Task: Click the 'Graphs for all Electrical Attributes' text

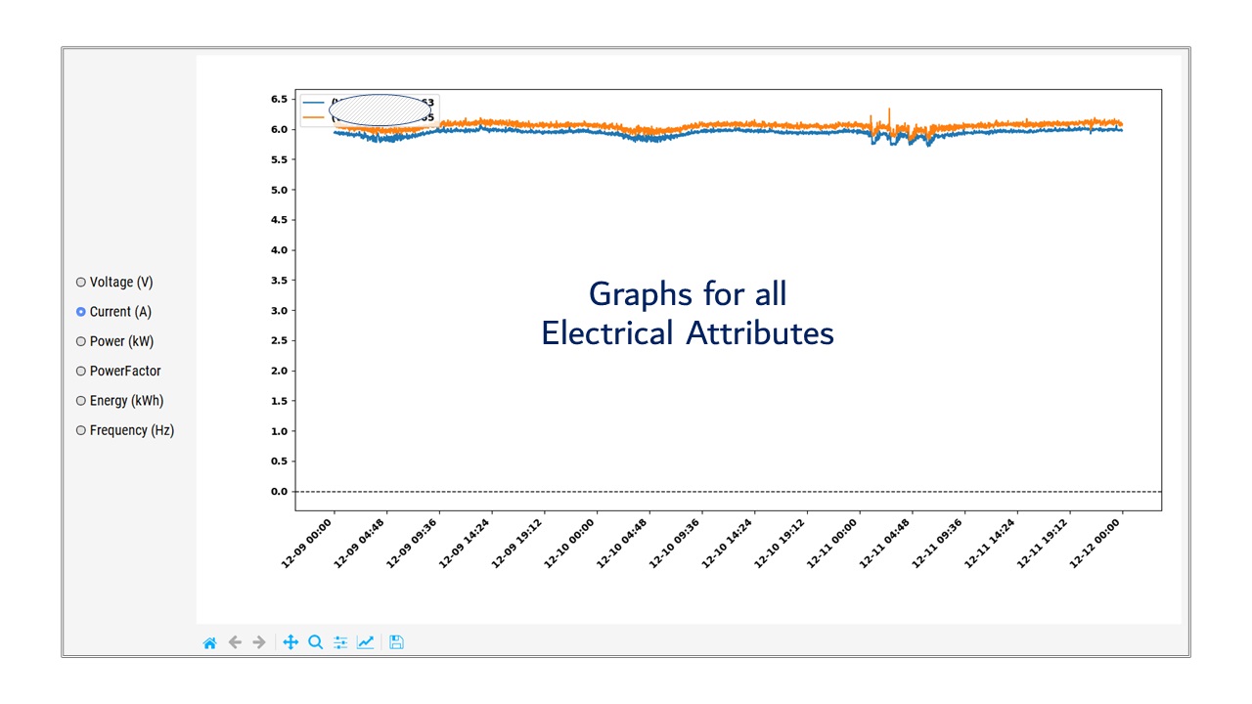Action: [x=688, y=314]
